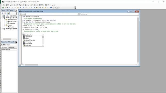Open the Insert menu
Screen dimensions: 166x93
[16, 5]
